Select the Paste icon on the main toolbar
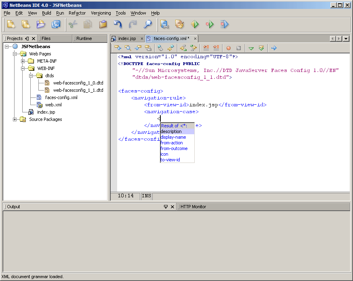 pyautogui.click(x=103, y=24)
